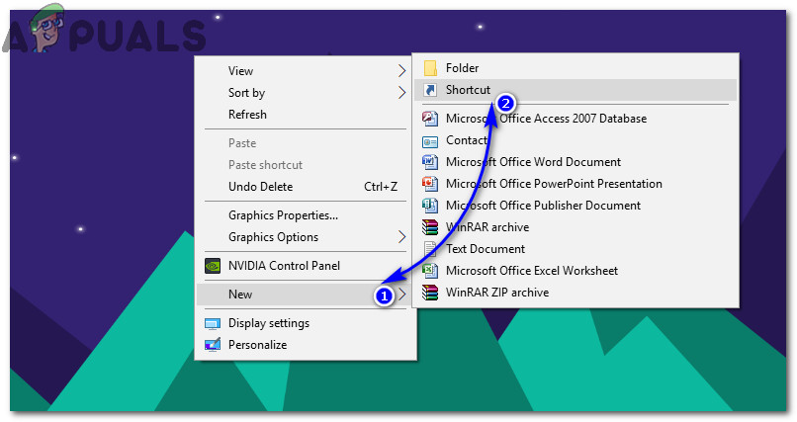Create Microsoft Office PowerPoint Presentation
797x422 pixels.
point(576,184)
